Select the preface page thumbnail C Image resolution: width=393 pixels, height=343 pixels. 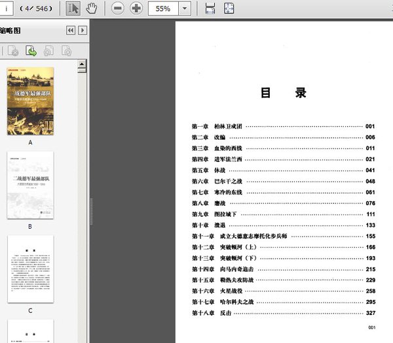tap(30, 269)
